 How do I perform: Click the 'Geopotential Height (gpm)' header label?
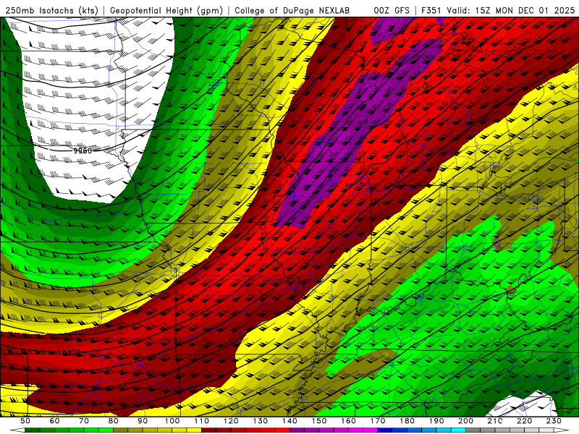(x=166, y=10)
